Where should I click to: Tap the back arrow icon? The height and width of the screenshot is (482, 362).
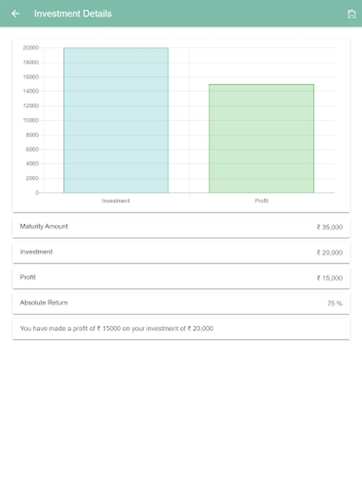coord(15,13)
